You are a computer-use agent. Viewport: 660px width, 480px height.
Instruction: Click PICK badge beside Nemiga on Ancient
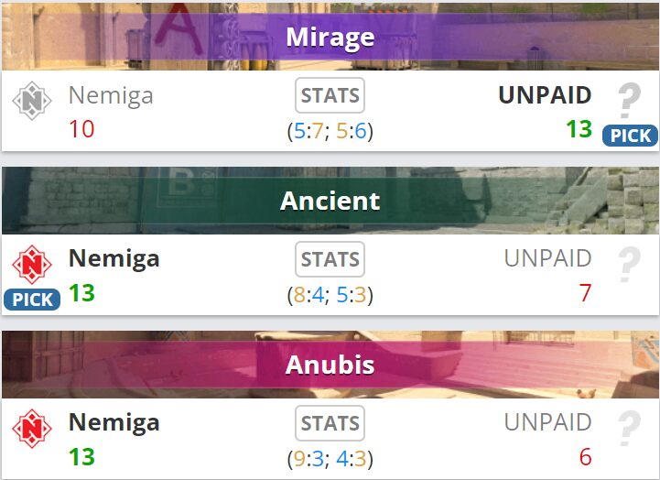32,300
